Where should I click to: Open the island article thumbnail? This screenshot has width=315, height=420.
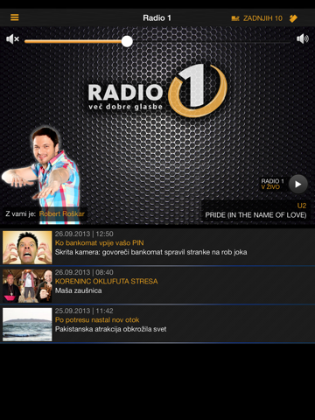pyautogui.click(x=27, y=325)
